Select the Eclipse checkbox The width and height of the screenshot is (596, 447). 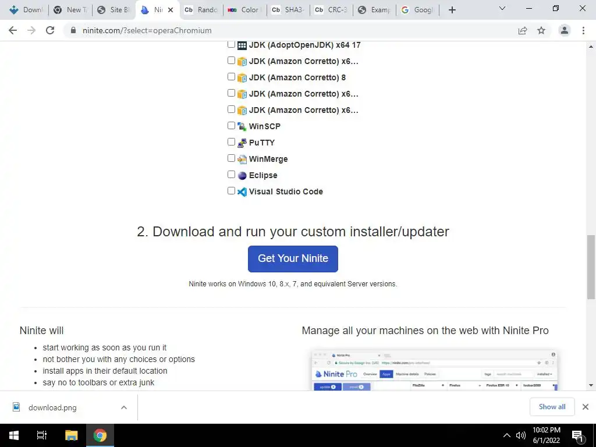click(231, 175)
